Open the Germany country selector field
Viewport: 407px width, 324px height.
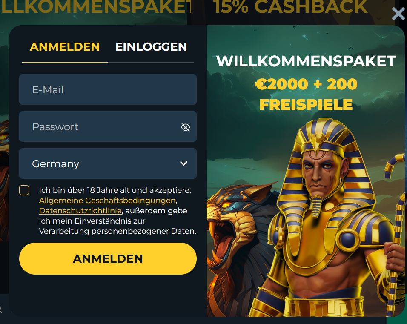(x=108, y=163)
